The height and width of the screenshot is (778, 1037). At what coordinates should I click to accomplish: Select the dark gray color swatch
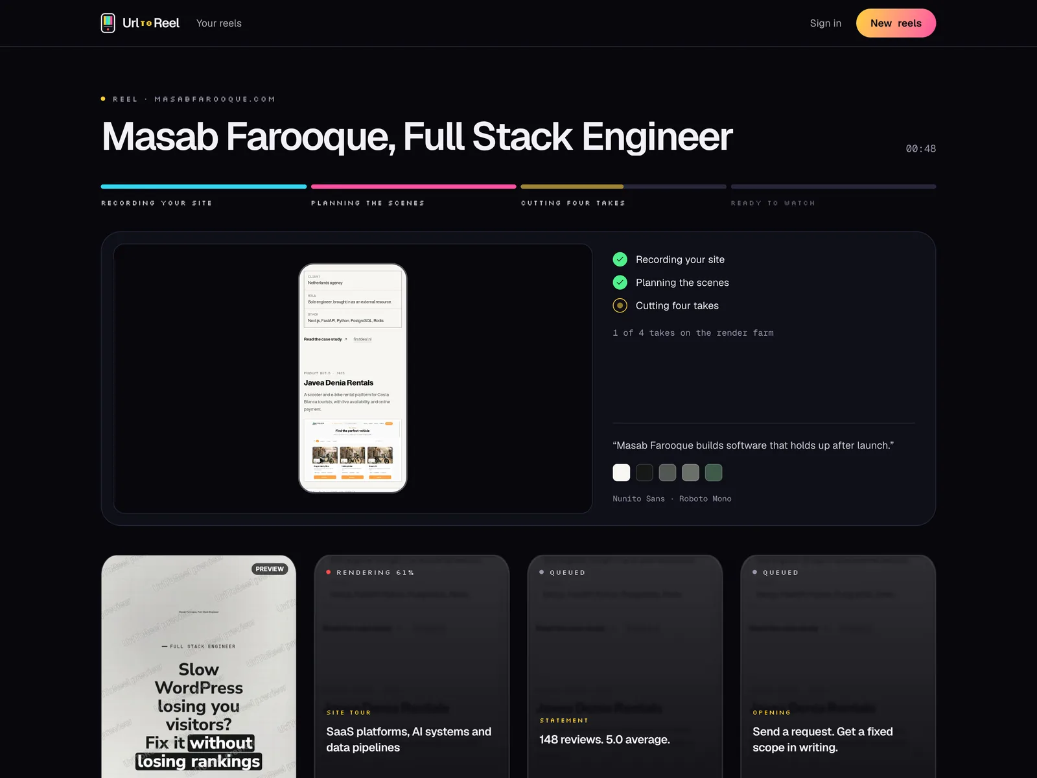click(x=668, y=473)
